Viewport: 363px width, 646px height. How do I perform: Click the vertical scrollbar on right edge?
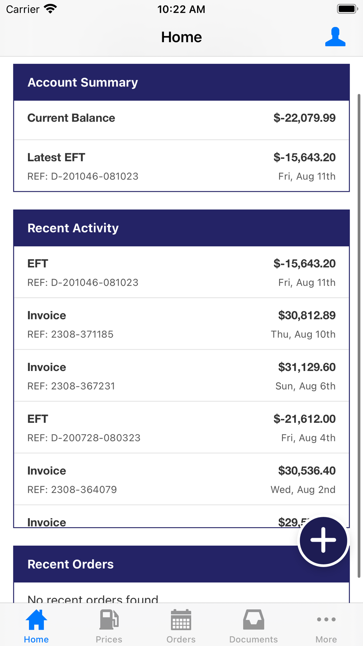click(x=359, y=327)
